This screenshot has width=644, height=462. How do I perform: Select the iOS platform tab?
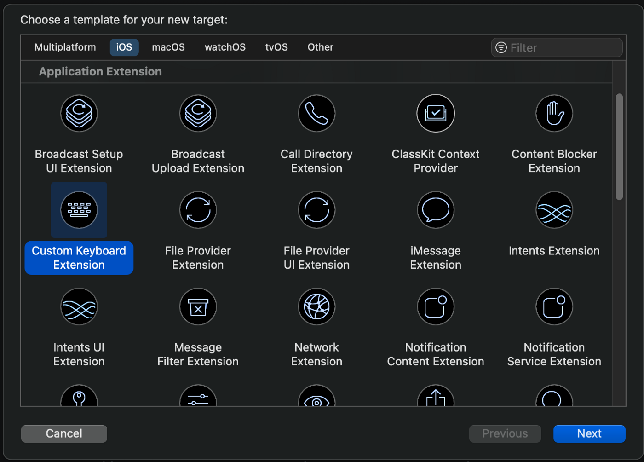tap(124, 47)
